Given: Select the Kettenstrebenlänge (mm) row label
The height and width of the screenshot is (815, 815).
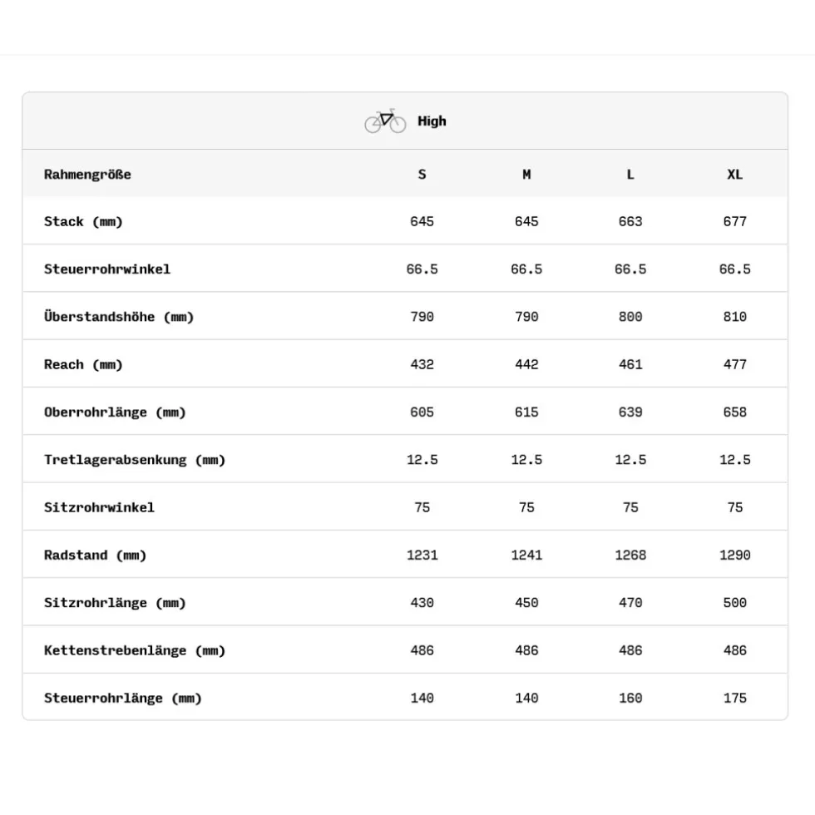Looking at the screenshot, I should 135,650.
